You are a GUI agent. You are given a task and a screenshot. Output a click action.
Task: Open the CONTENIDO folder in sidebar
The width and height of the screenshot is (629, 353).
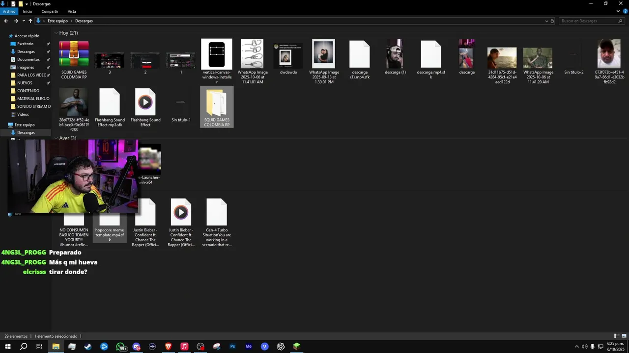(28, 91)
